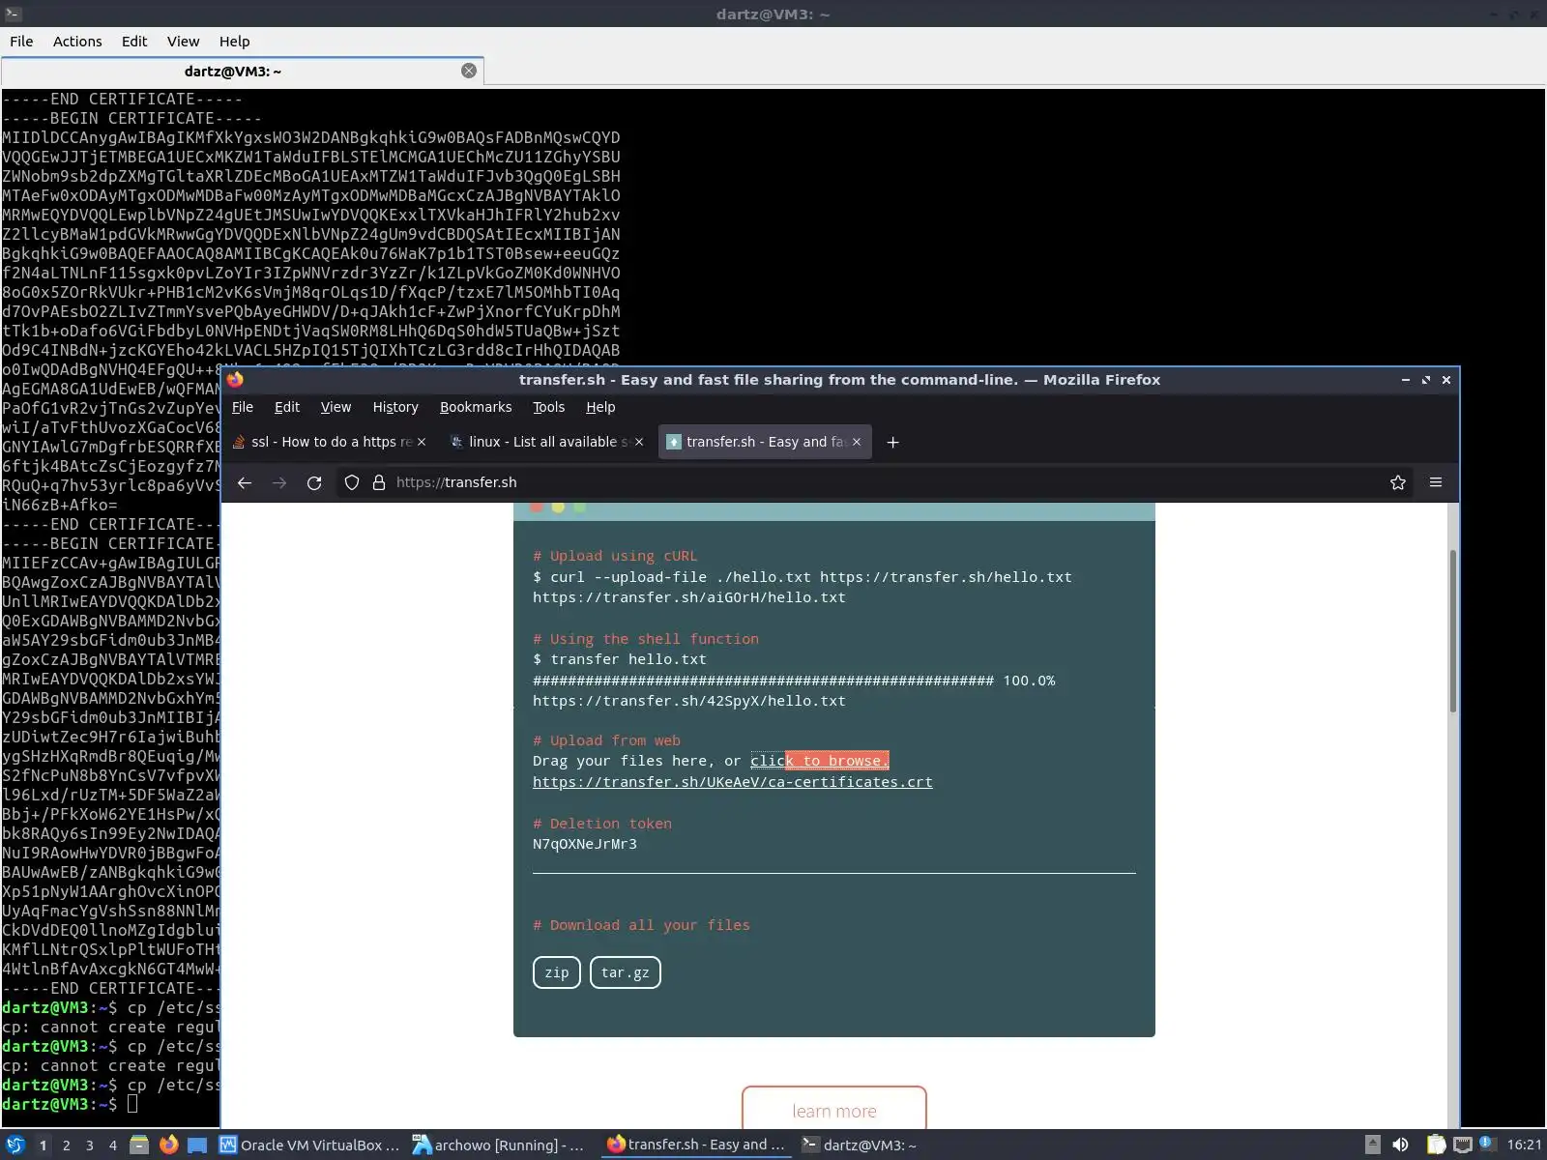1547x1160 pixels.
Task: Click the Firefox forward arrow
Action: coord(279,482)
